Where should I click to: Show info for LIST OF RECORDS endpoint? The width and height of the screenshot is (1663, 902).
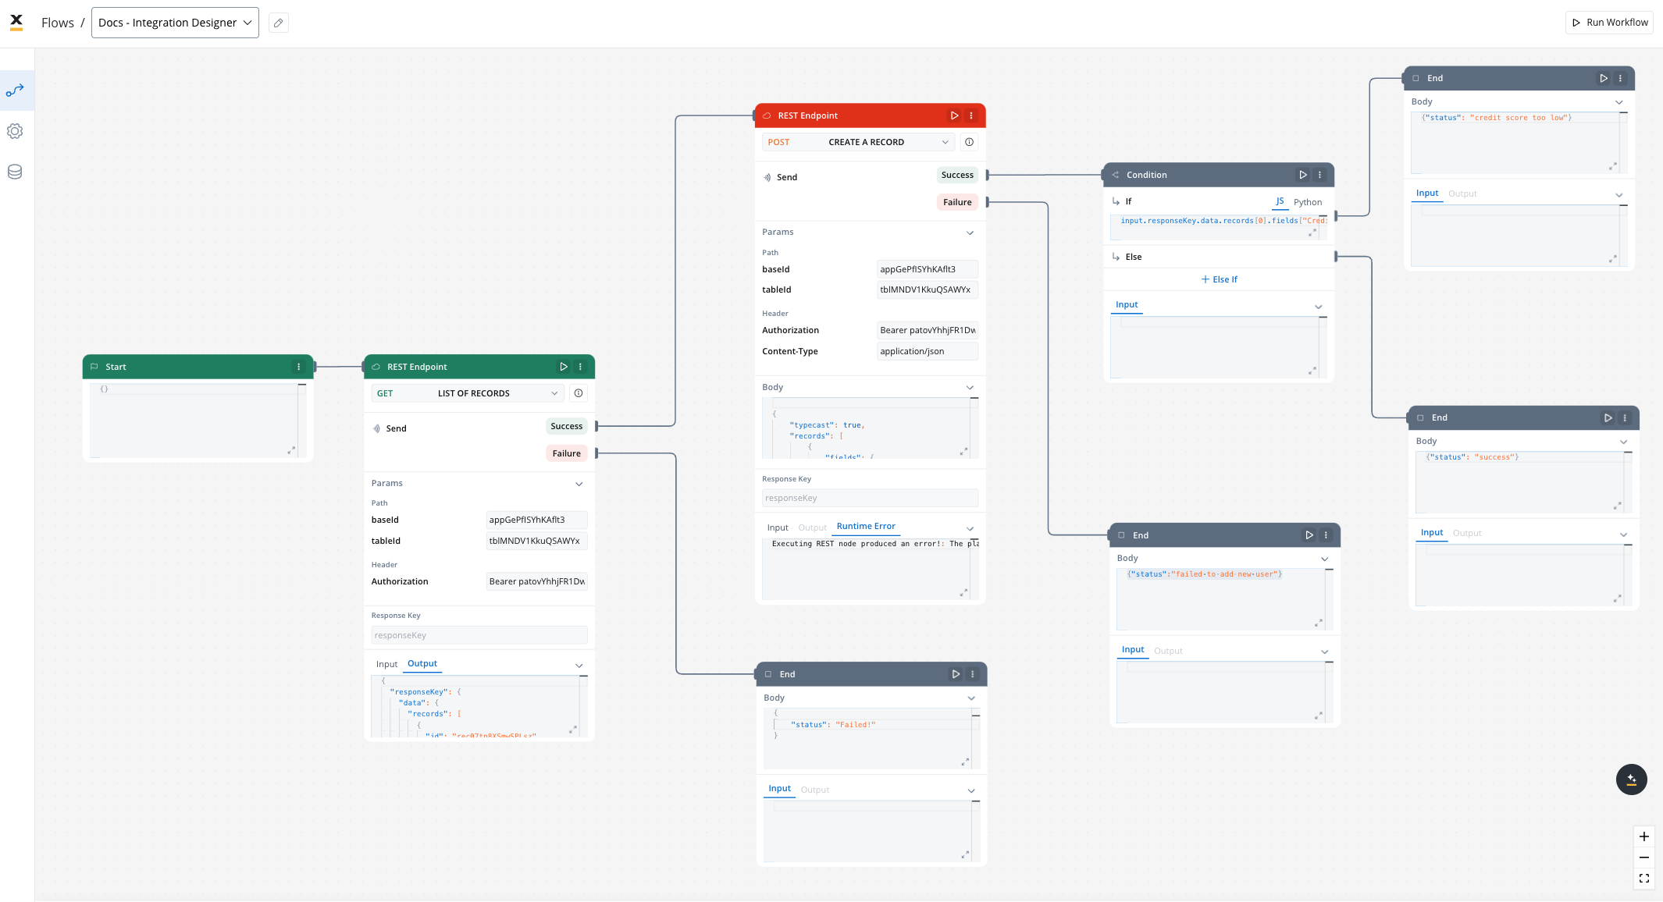579,393
